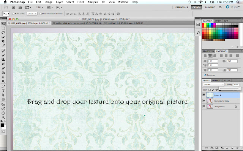Image resolution: width=243 pixels, height=151 pixels.
Task: Hide the Background copy layer
Action: coord(204,101)
